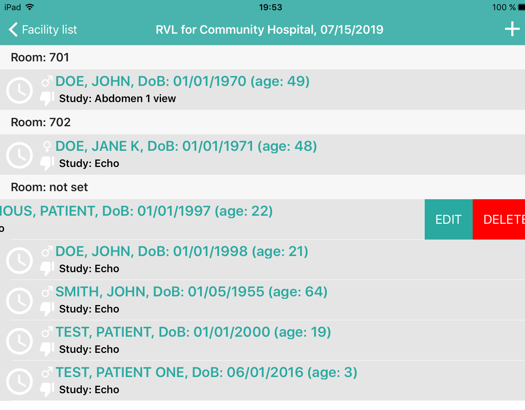
Task: Select the Room: 701 section header
Action: [x=40, y=57]
